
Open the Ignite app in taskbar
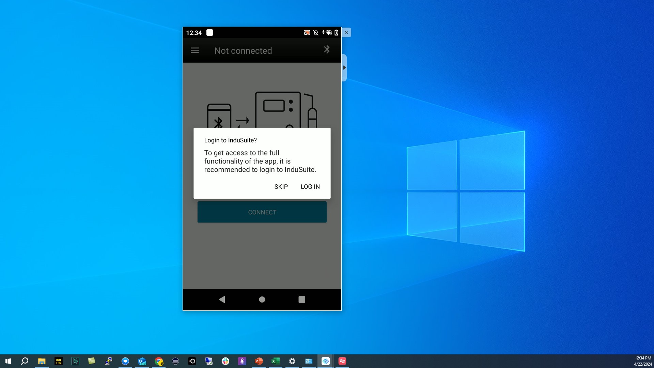point(59,361)
